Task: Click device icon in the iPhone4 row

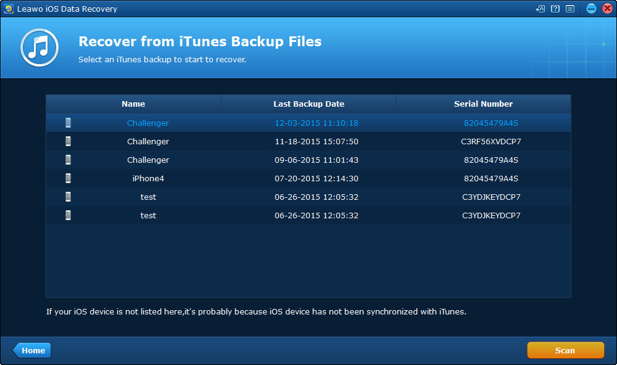Action: [68, 178]
